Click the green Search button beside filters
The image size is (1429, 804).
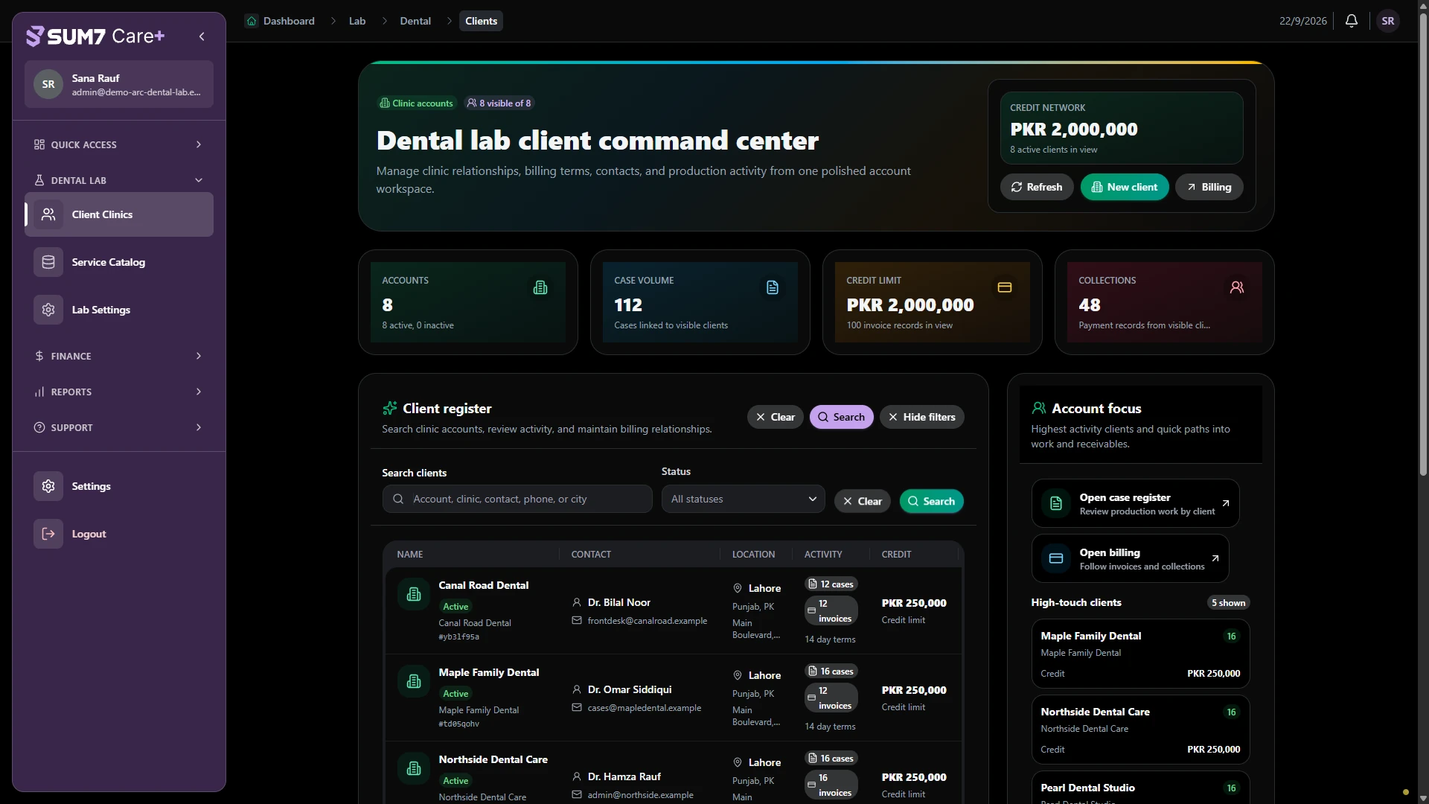point(931,501)
